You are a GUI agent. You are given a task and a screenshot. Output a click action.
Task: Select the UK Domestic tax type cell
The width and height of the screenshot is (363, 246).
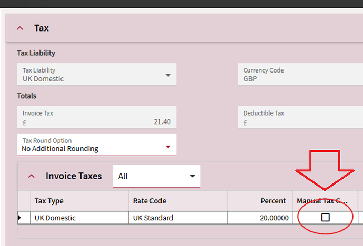[79, 218]
